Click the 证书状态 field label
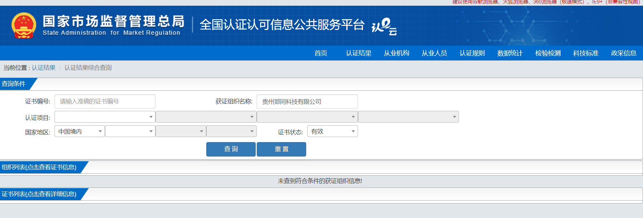 coord(290,132)
